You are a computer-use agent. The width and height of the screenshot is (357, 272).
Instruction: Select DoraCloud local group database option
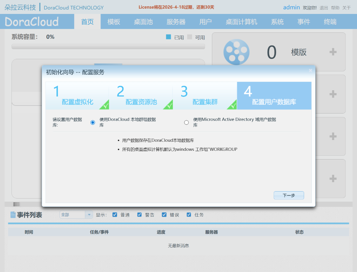(93, 123)
